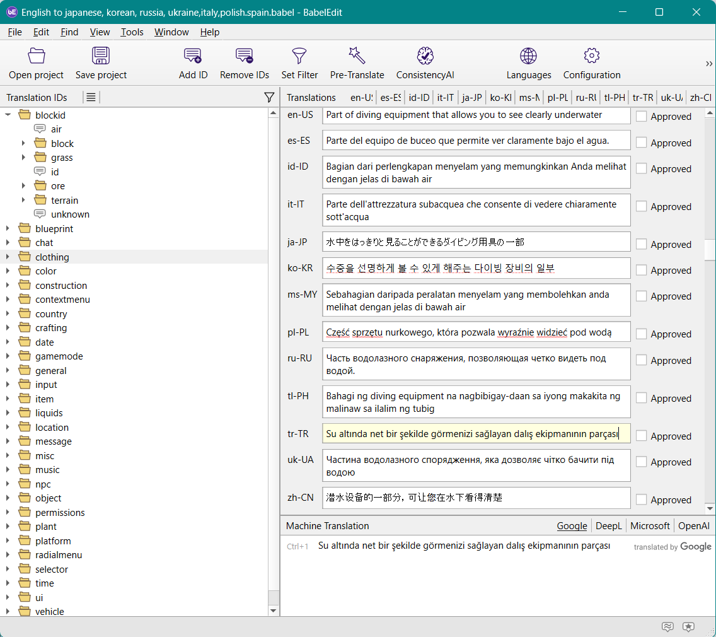Open the Languages globe icon
Viewport: 716px width, 637px height.
[x=529, y=56]
